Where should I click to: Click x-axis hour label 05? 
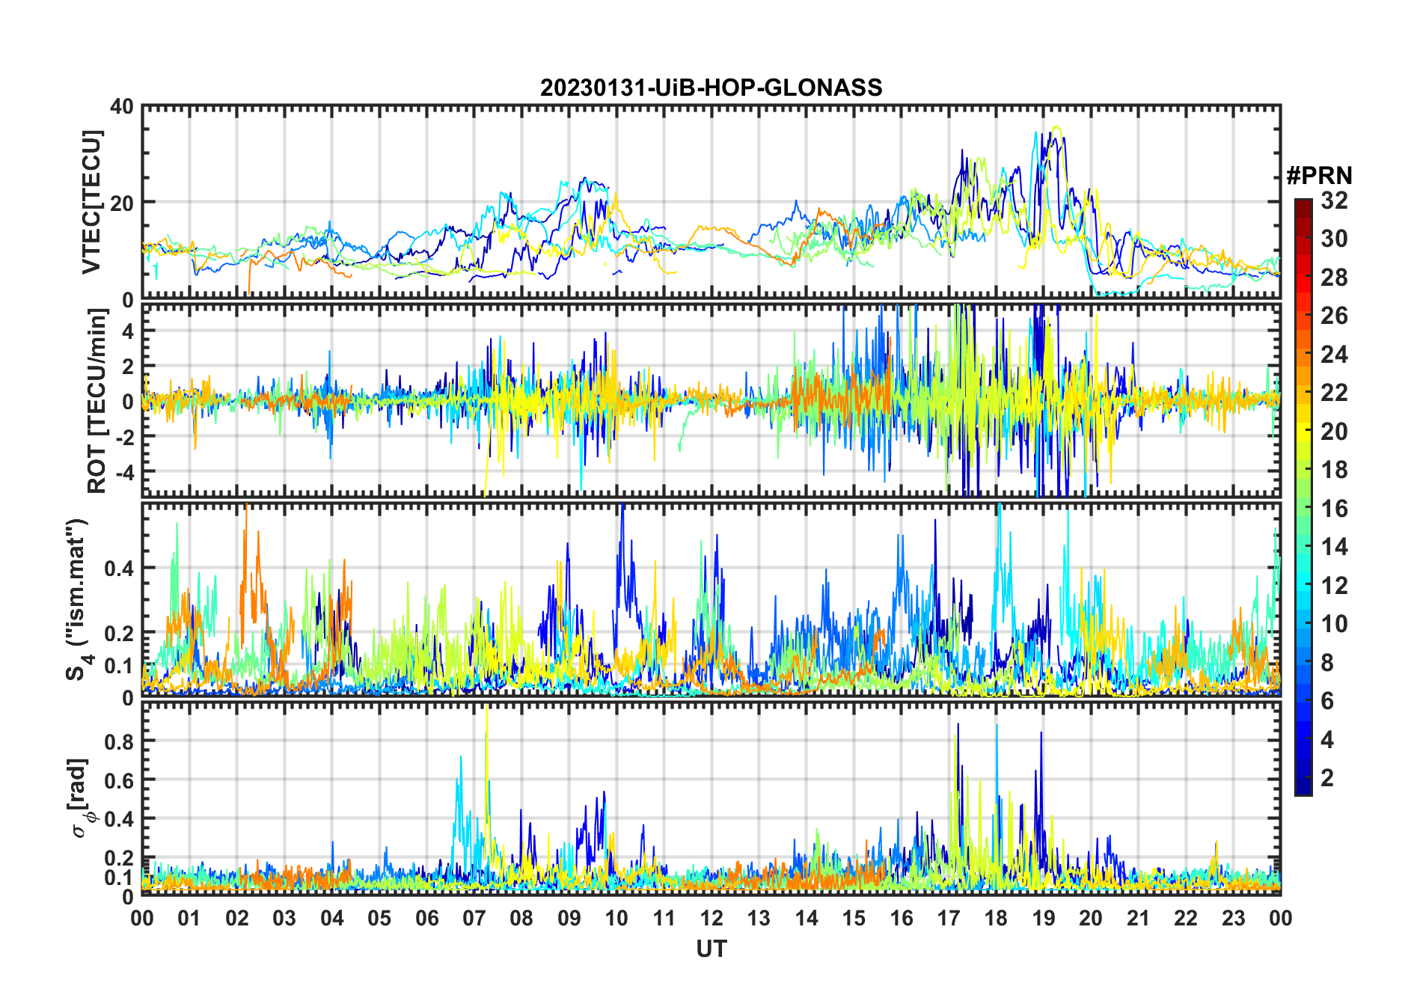pyautogui.click(x=379, y=918)
